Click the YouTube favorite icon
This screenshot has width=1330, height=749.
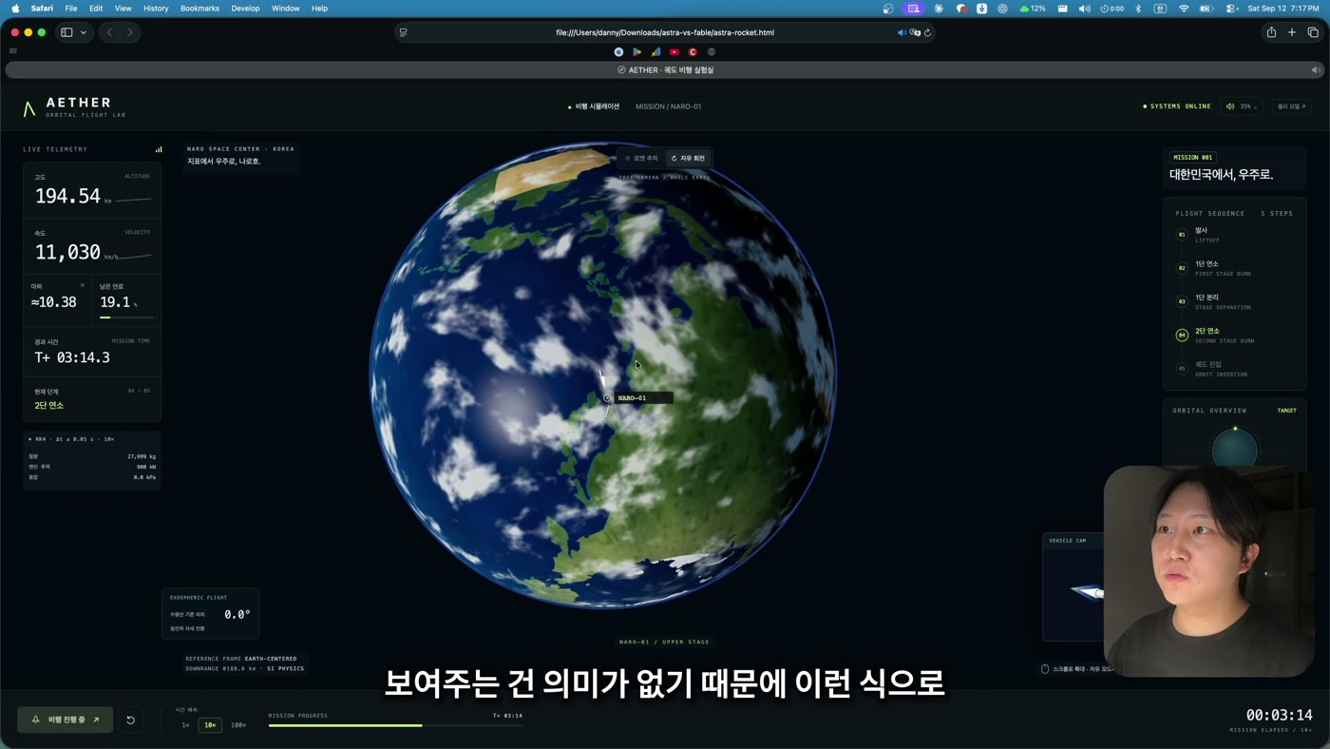click(x=674, y=52)
